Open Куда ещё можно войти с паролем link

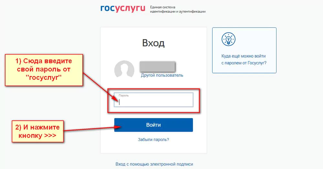pos(244,60)
